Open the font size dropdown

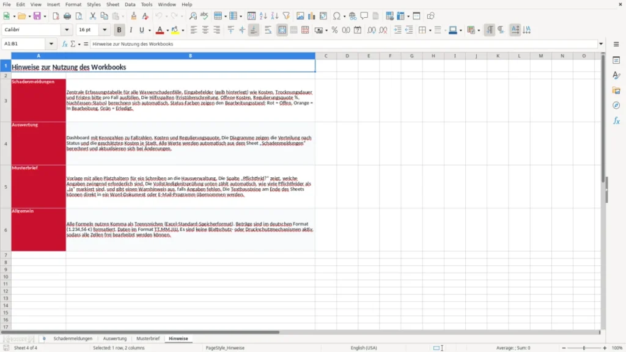pyautogui.click(x=105, y=29)
